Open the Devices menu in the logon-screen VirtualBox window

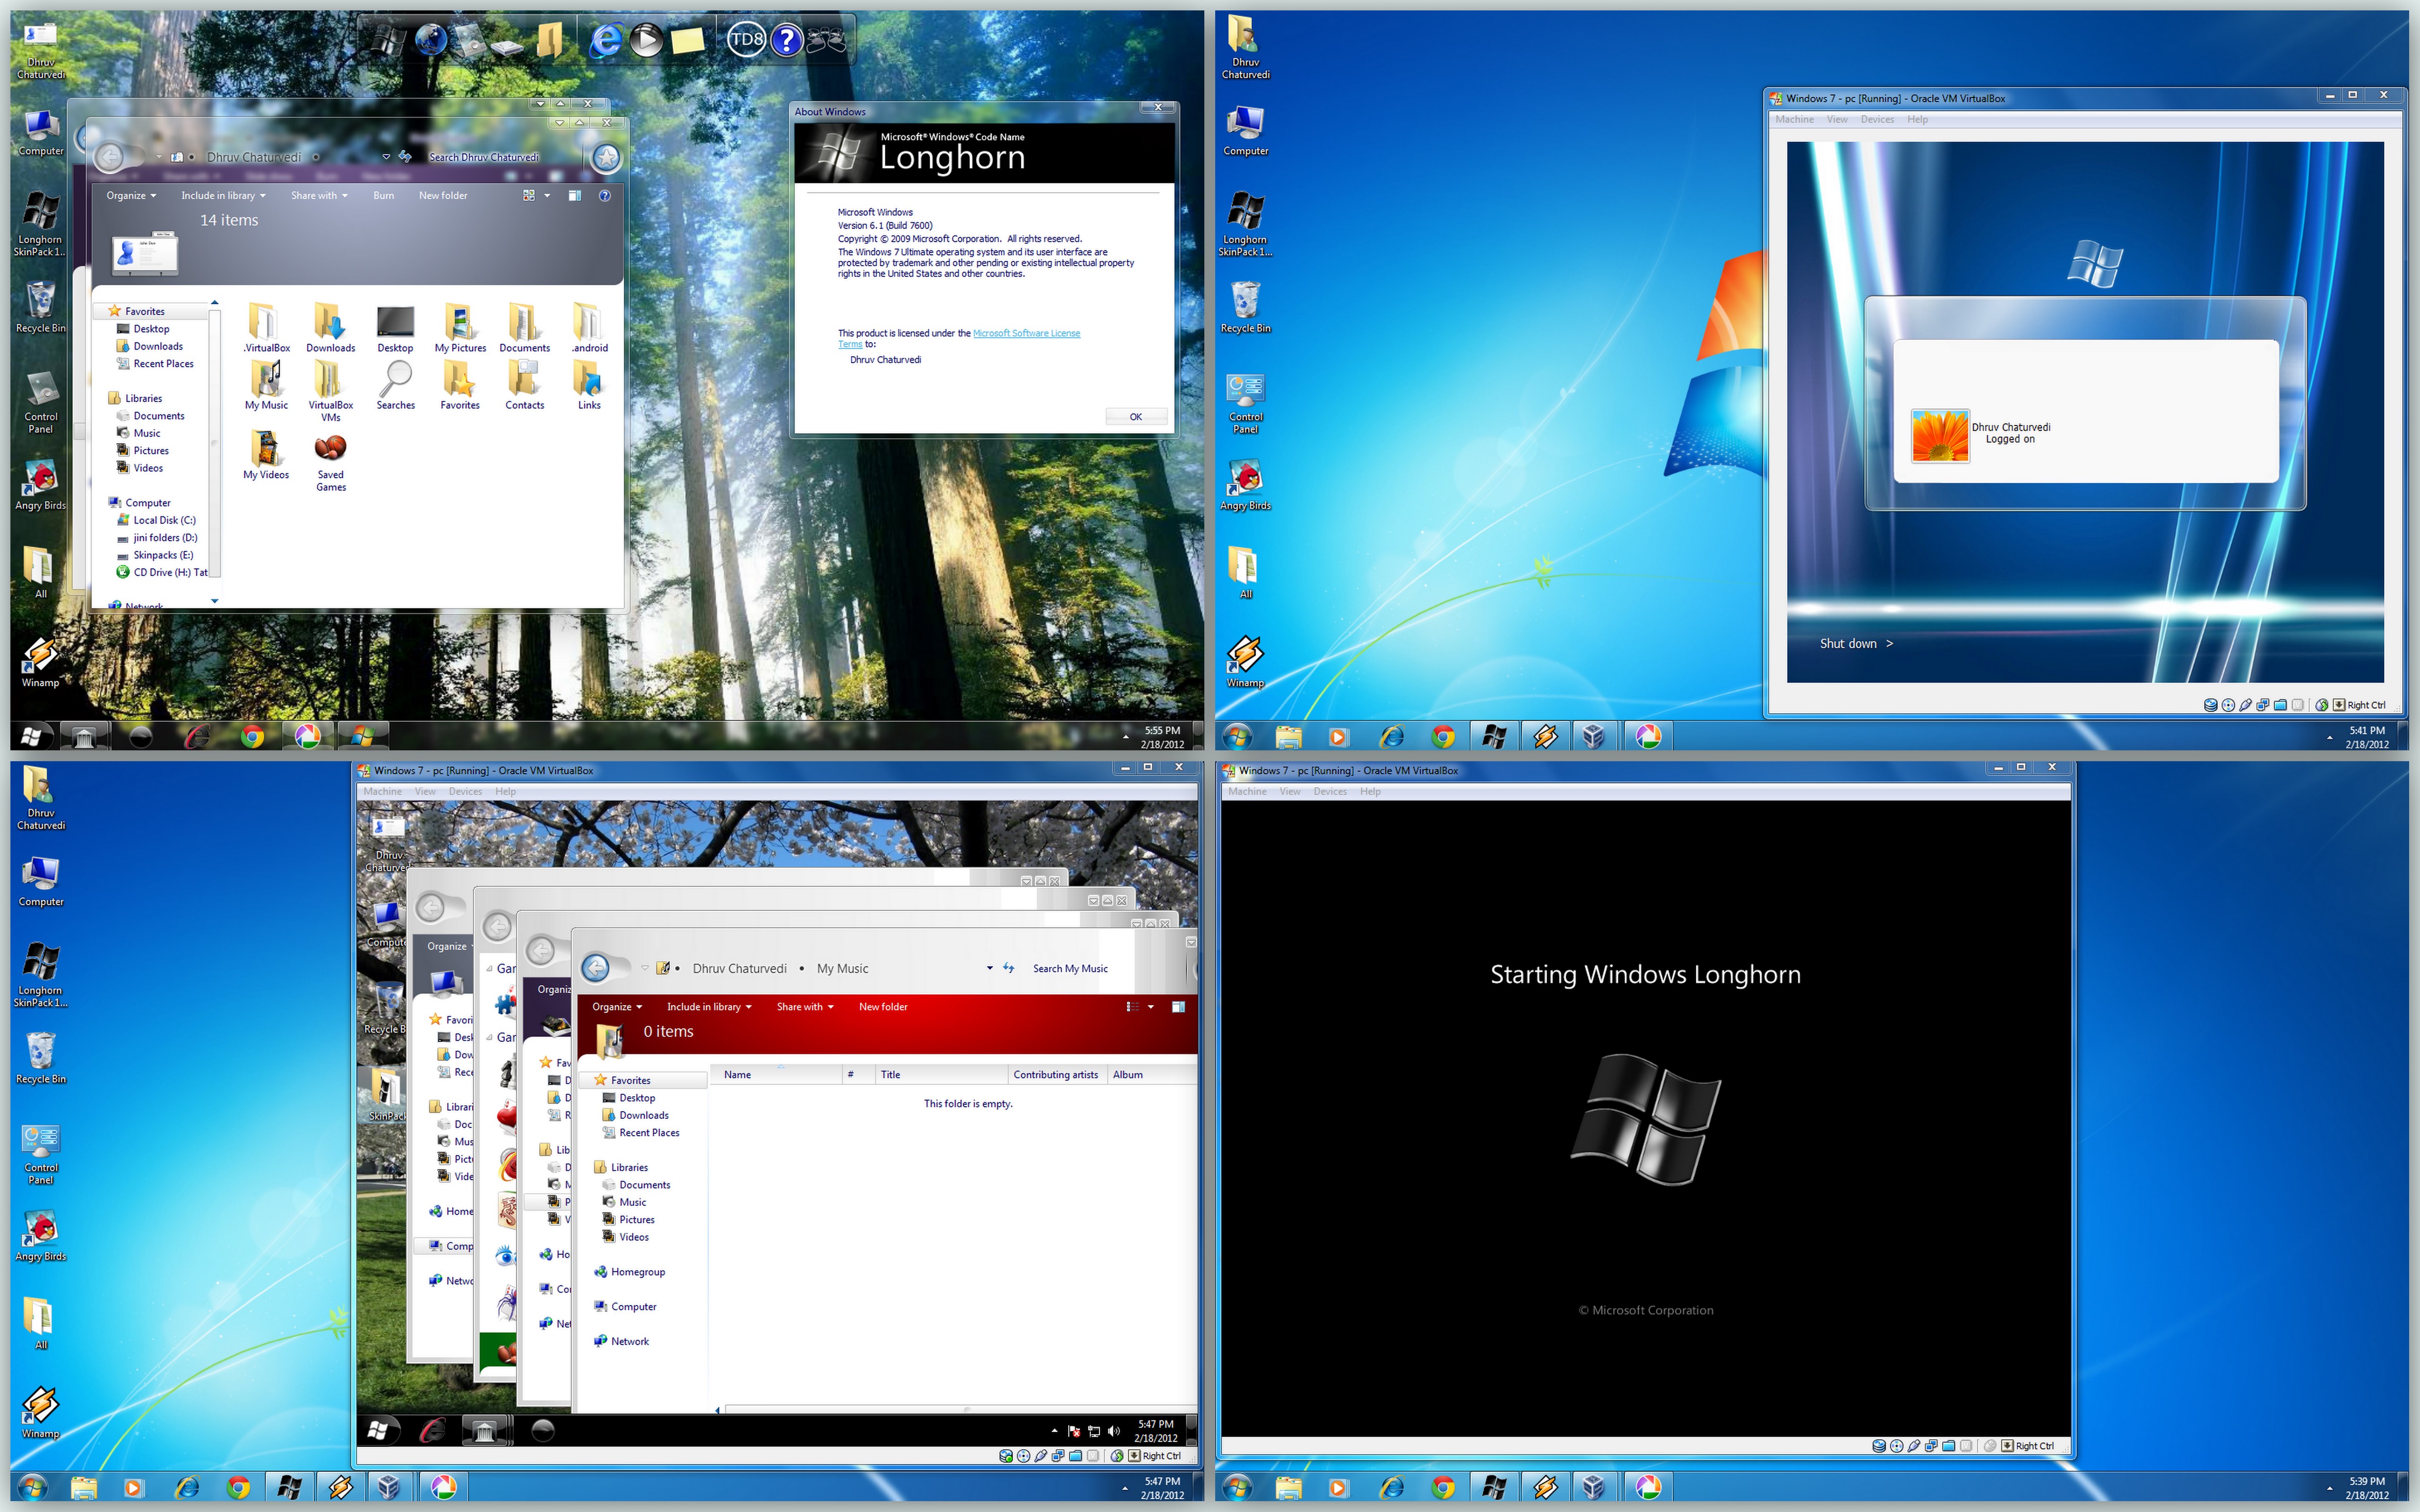point(1877,119)
